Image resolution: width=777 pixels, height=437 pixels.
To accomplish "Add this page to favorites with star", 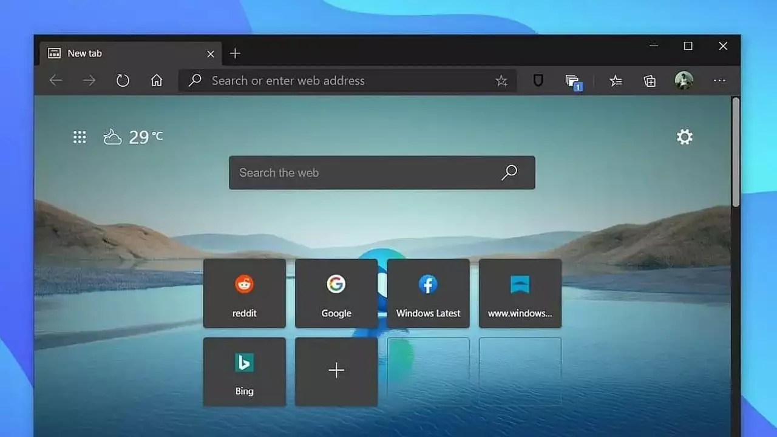I will point(501,81).
